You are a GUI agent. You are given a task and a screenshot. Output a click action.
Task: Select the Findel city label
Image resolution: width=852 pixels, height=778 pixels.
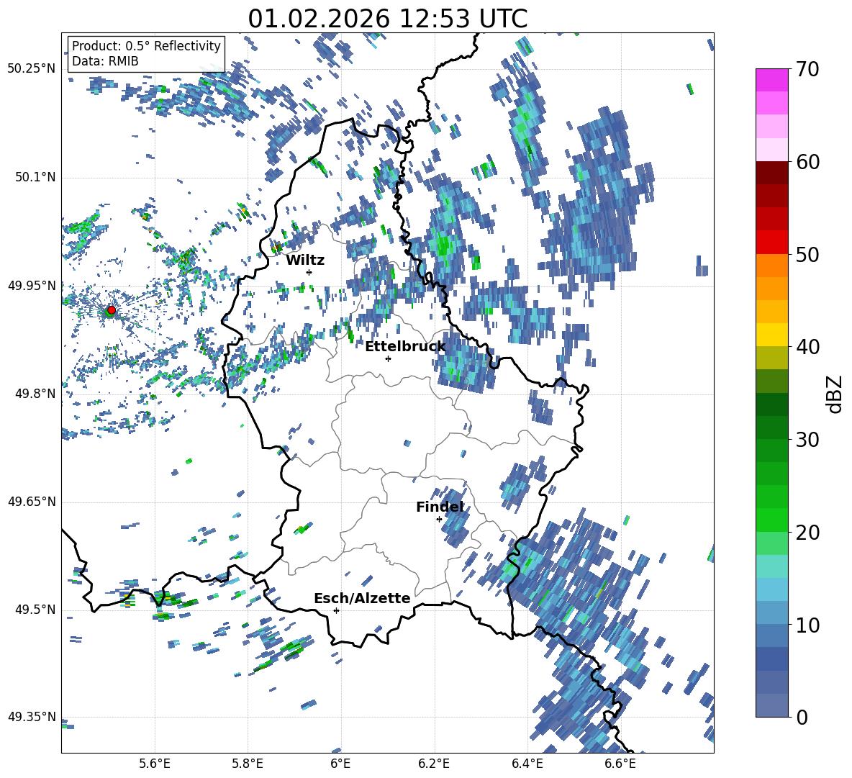(440, 507)
